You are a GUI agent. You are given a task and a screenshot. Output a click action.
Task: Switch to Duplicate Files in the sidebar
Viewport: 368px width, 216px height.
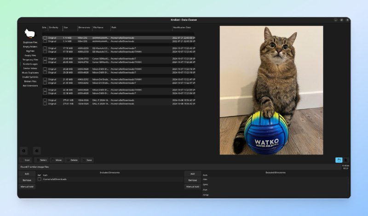pyautogui.click(x=30, y=42)
